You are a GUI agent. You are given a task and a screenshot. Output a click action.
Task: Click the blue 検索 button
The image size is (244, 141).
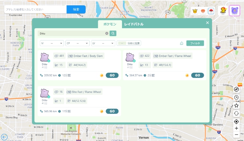[x=76, y=9]
